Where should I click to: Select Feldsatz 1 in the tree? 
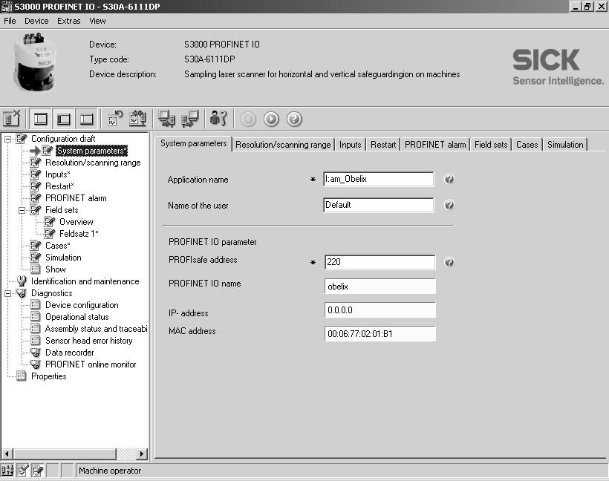point(79,234)
